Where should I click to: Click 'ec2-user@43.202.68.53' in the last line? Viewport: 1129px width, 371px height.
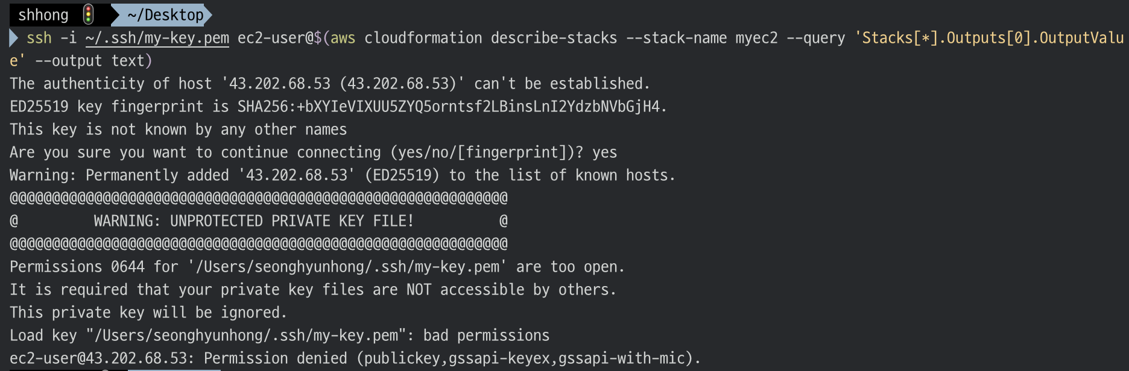tap(99, 358)
